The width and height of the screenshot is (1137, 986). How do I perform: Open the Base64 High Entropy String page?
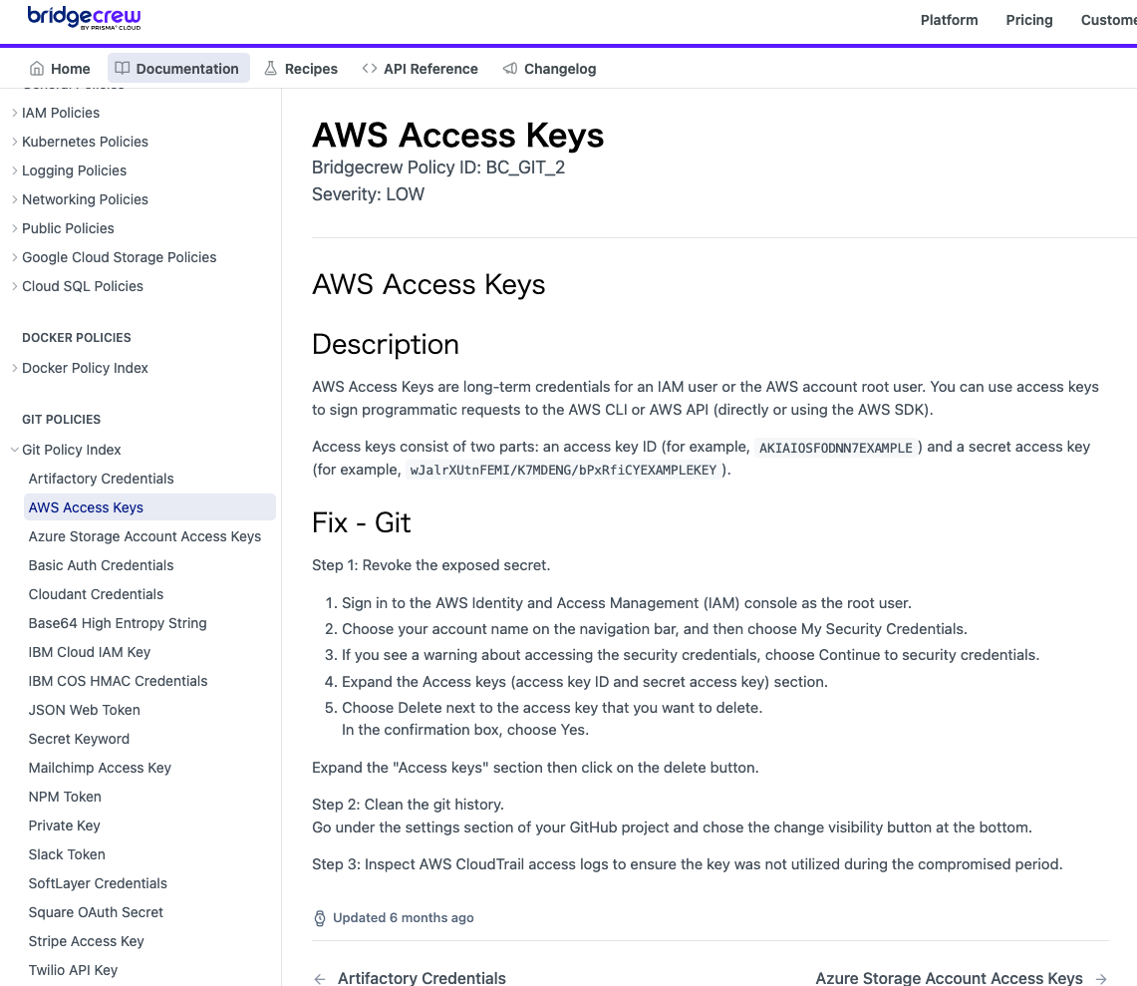[x=118, y=624]
